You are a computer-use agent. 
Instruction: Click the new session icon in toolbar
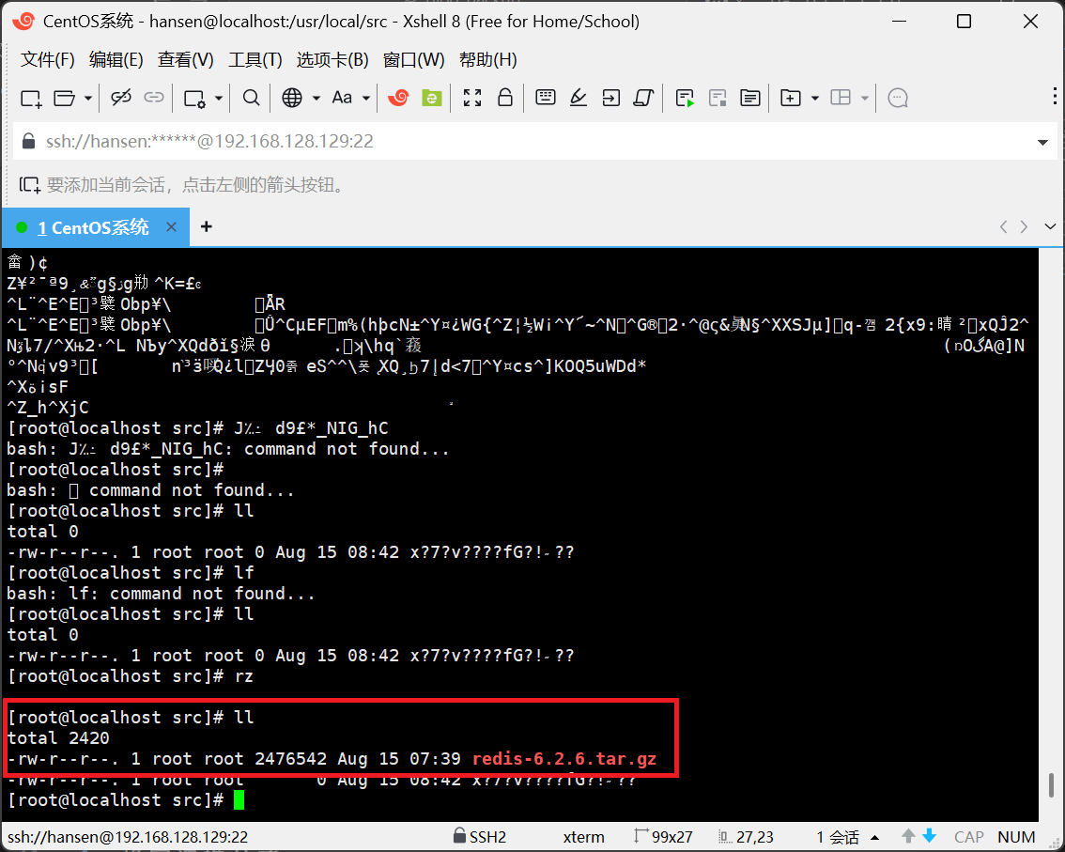[x=31, y=98]
